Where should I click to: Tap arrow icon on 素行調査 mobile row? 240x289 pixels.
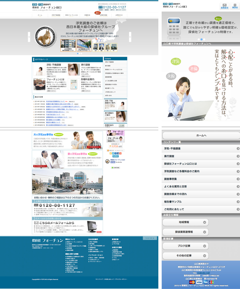point(238,156)
